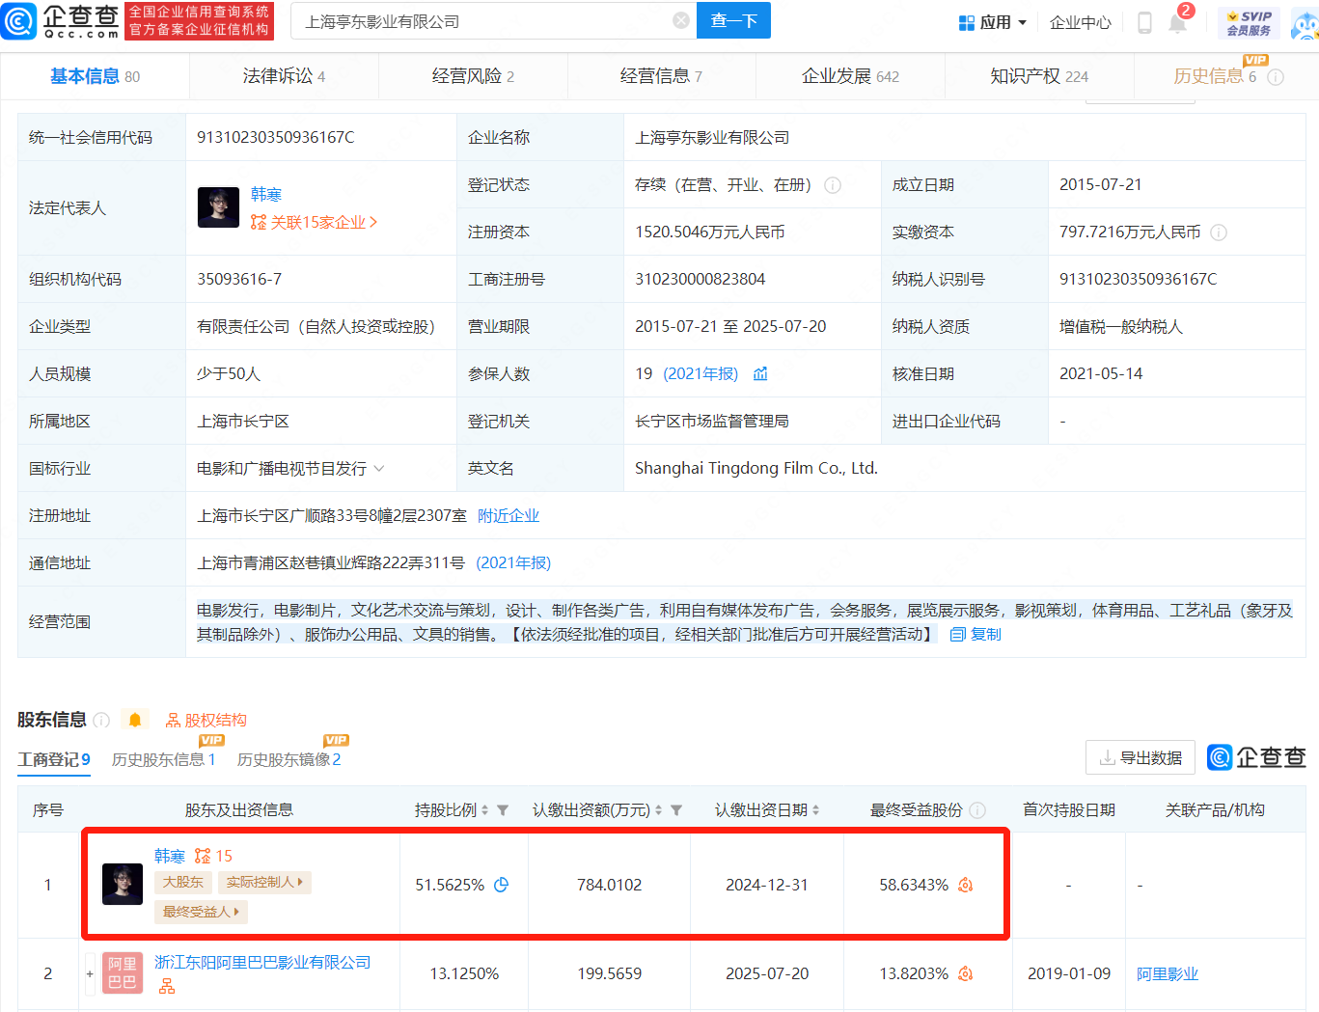
Task: Open the notifications bell with badge 2
Action: pyautogui.click(x=1178, y=21)
